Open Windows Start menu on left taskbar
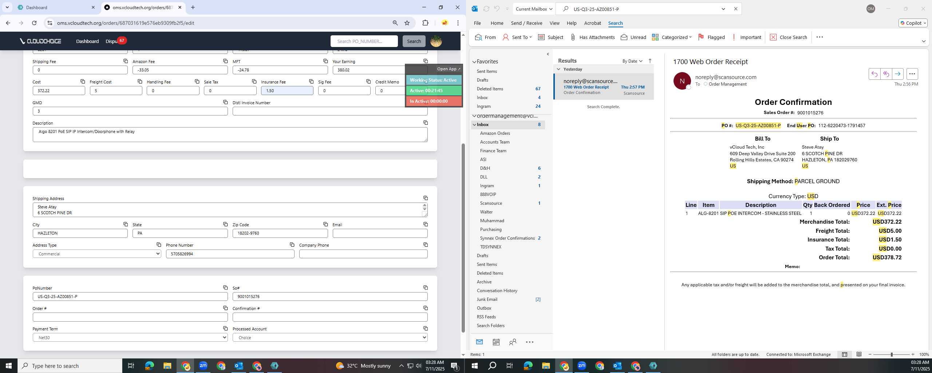Image resolution: width=932 pixels, height=373 pixels. [x=9, y=366]
